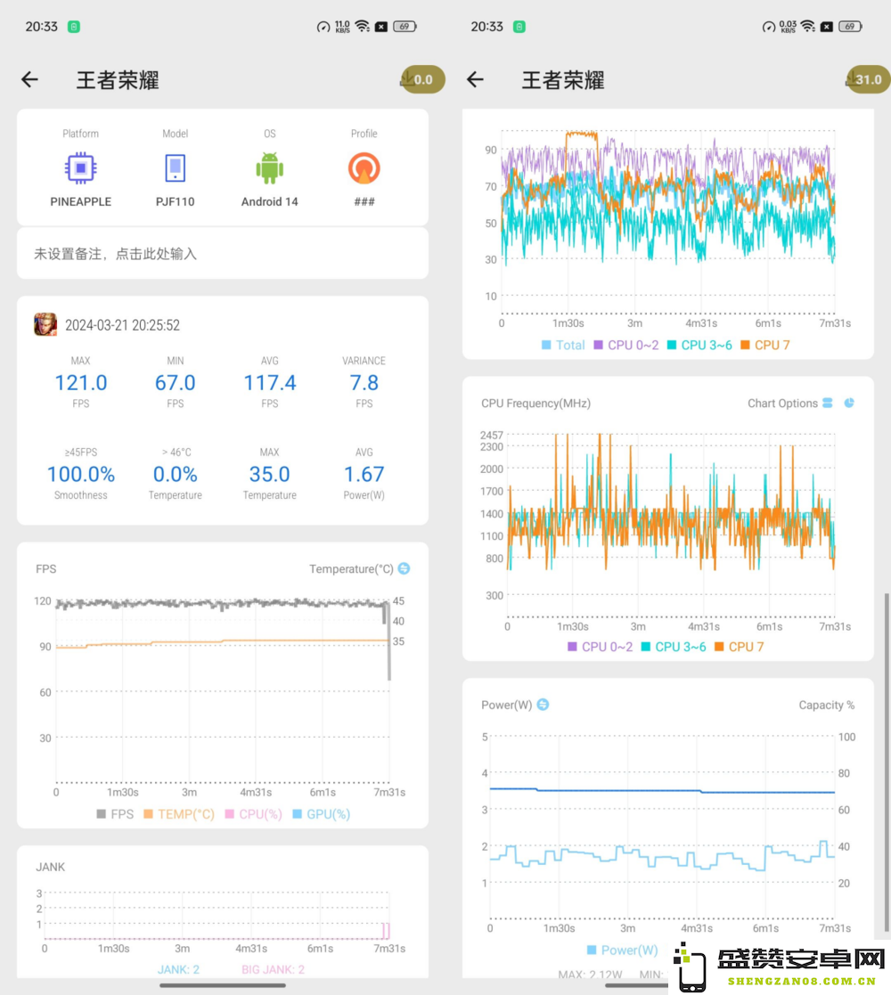891x995 pixels.
Task: Open the Chart Options list-style icon
Action: tap(828, 403)
